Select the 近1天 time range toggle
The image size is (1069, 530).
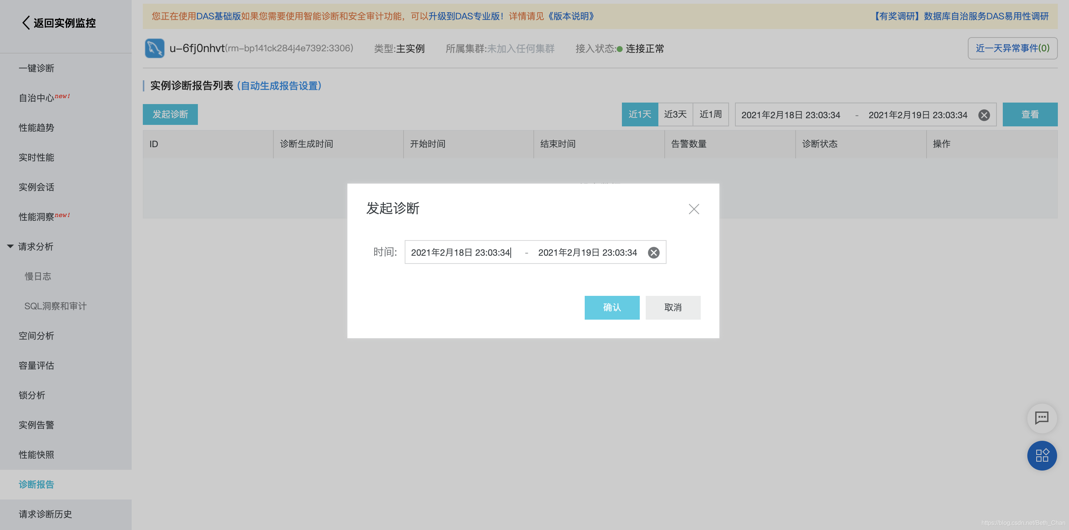(639, 114)
